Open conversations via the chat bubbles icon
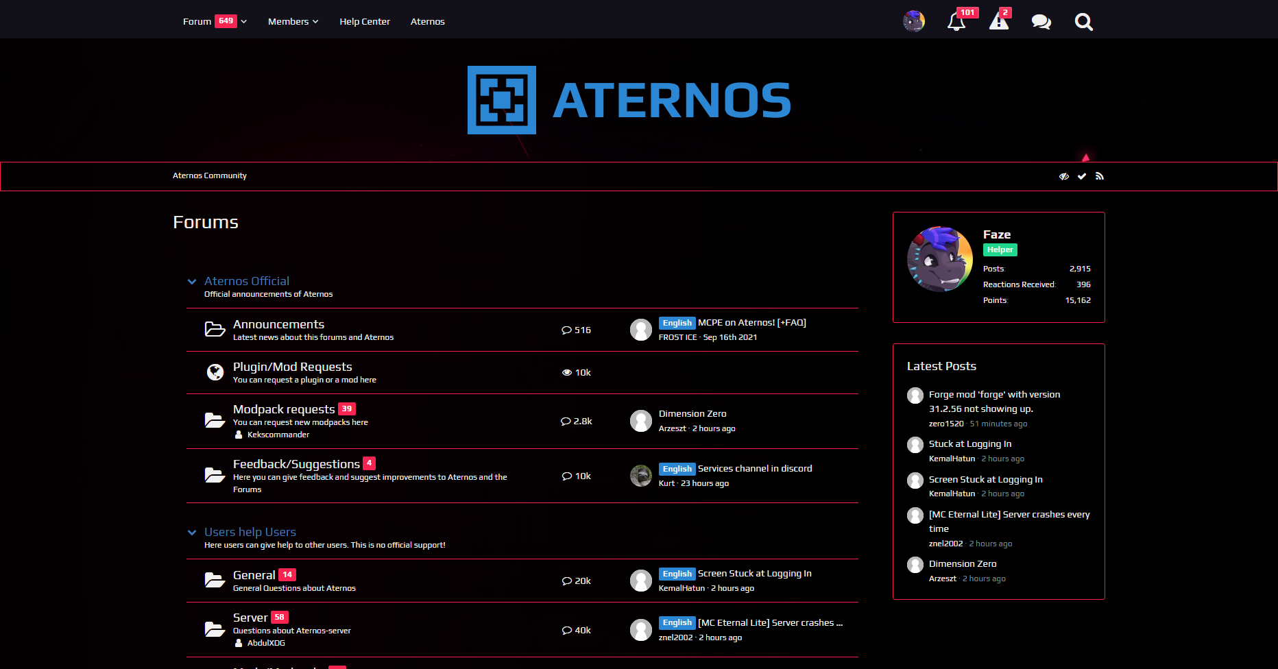The image size is (1278, 669). pyautogui.click(x=1041, y=22)
